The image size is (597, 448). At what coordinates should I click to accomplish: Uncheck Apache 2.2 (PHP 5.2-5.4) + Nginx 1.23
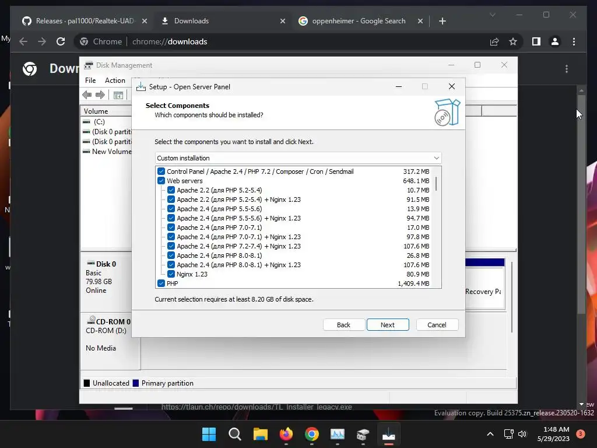click(171, 199)
